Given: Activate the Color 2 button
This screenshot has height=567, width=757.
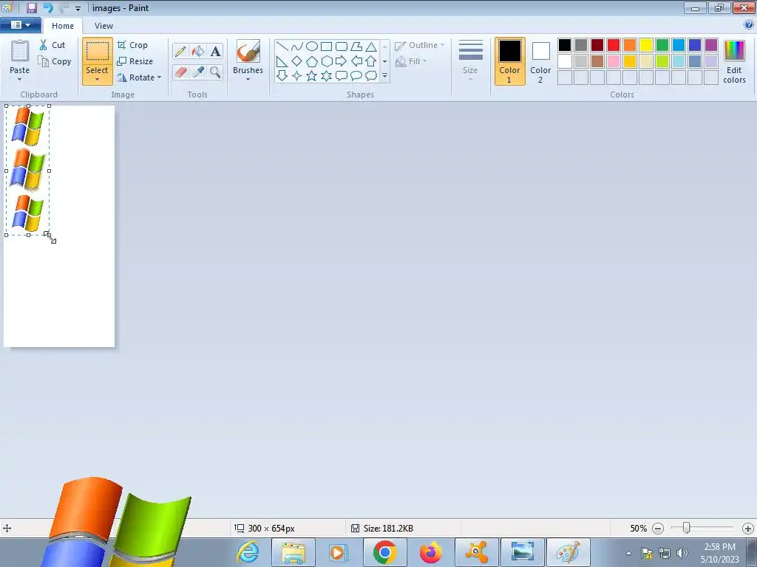Looking at the screenshot, I should click(540, 61).
